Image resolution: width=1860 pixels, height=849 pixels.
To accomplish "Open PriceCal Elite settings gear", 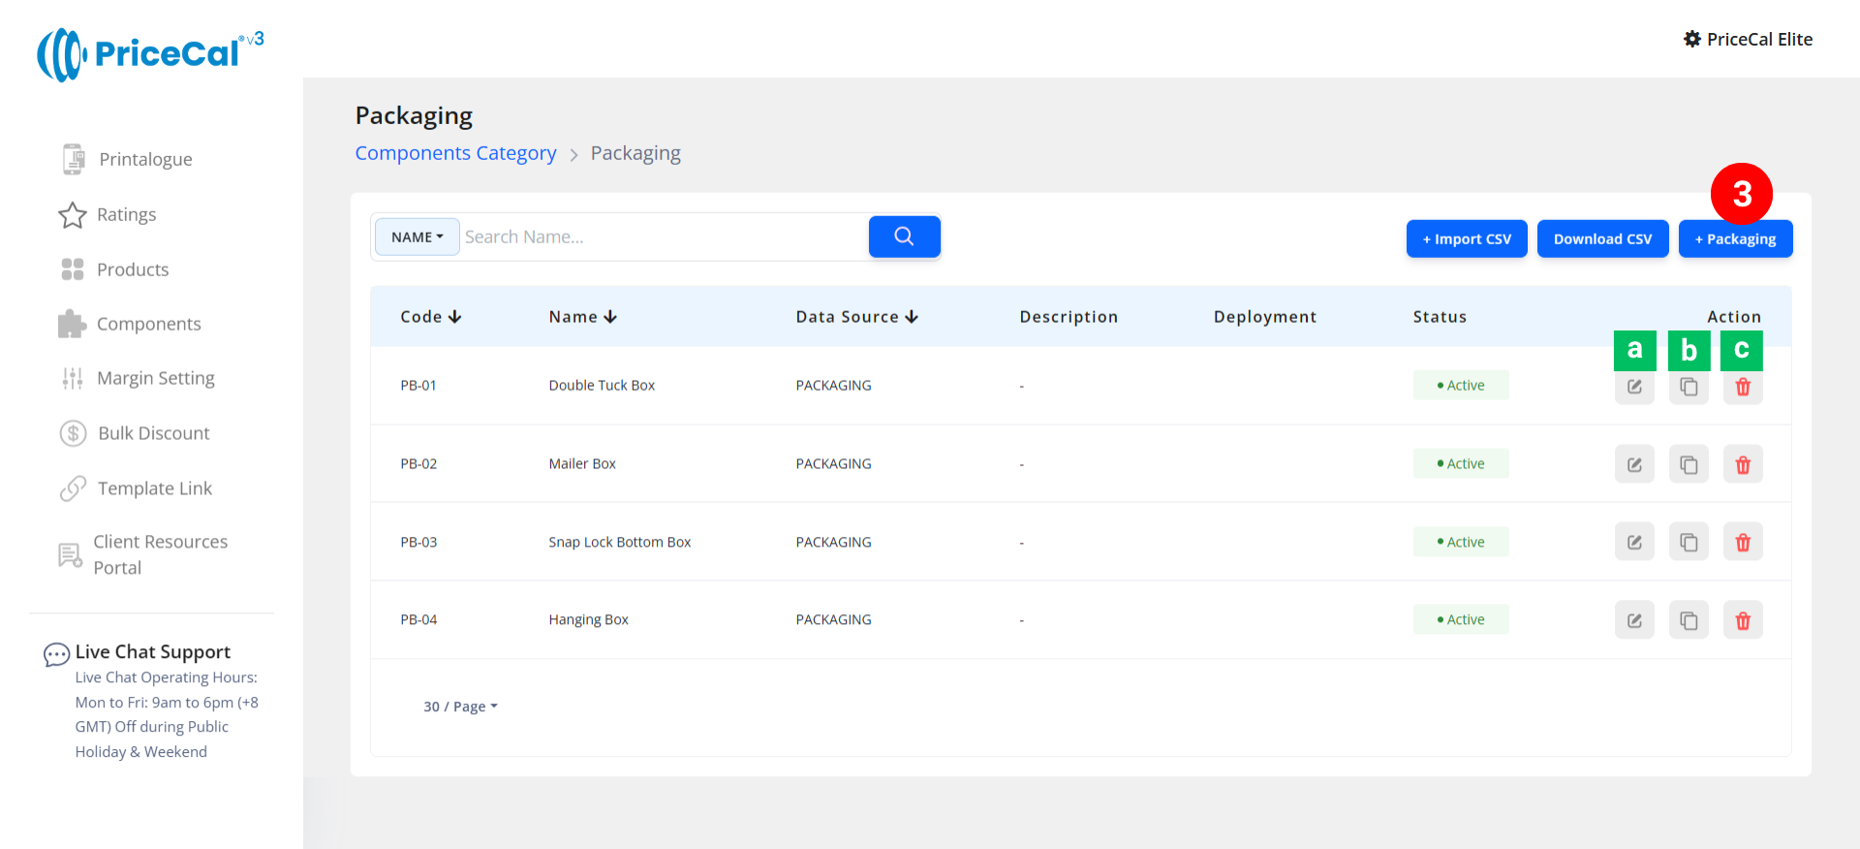I will pyautogui.click(x=1692, y=39).
